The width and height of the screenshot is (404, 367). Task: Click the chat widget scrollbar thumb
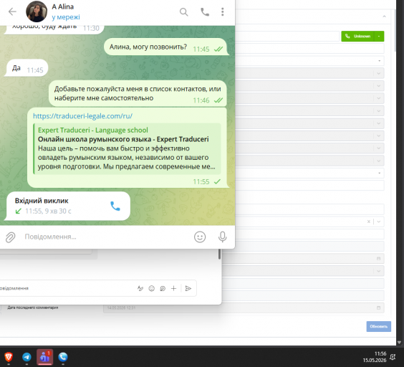(219, 254)
